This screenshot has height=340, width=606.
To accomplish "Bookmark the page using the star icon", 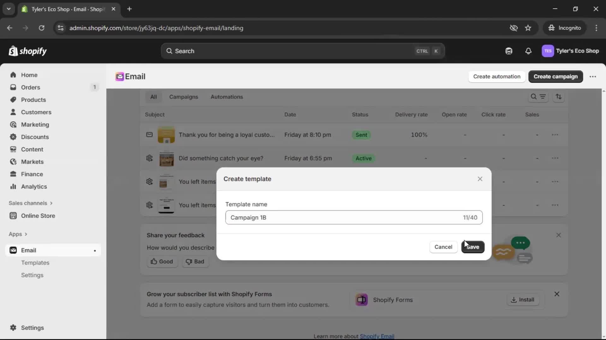I will (x=528, y=28).
